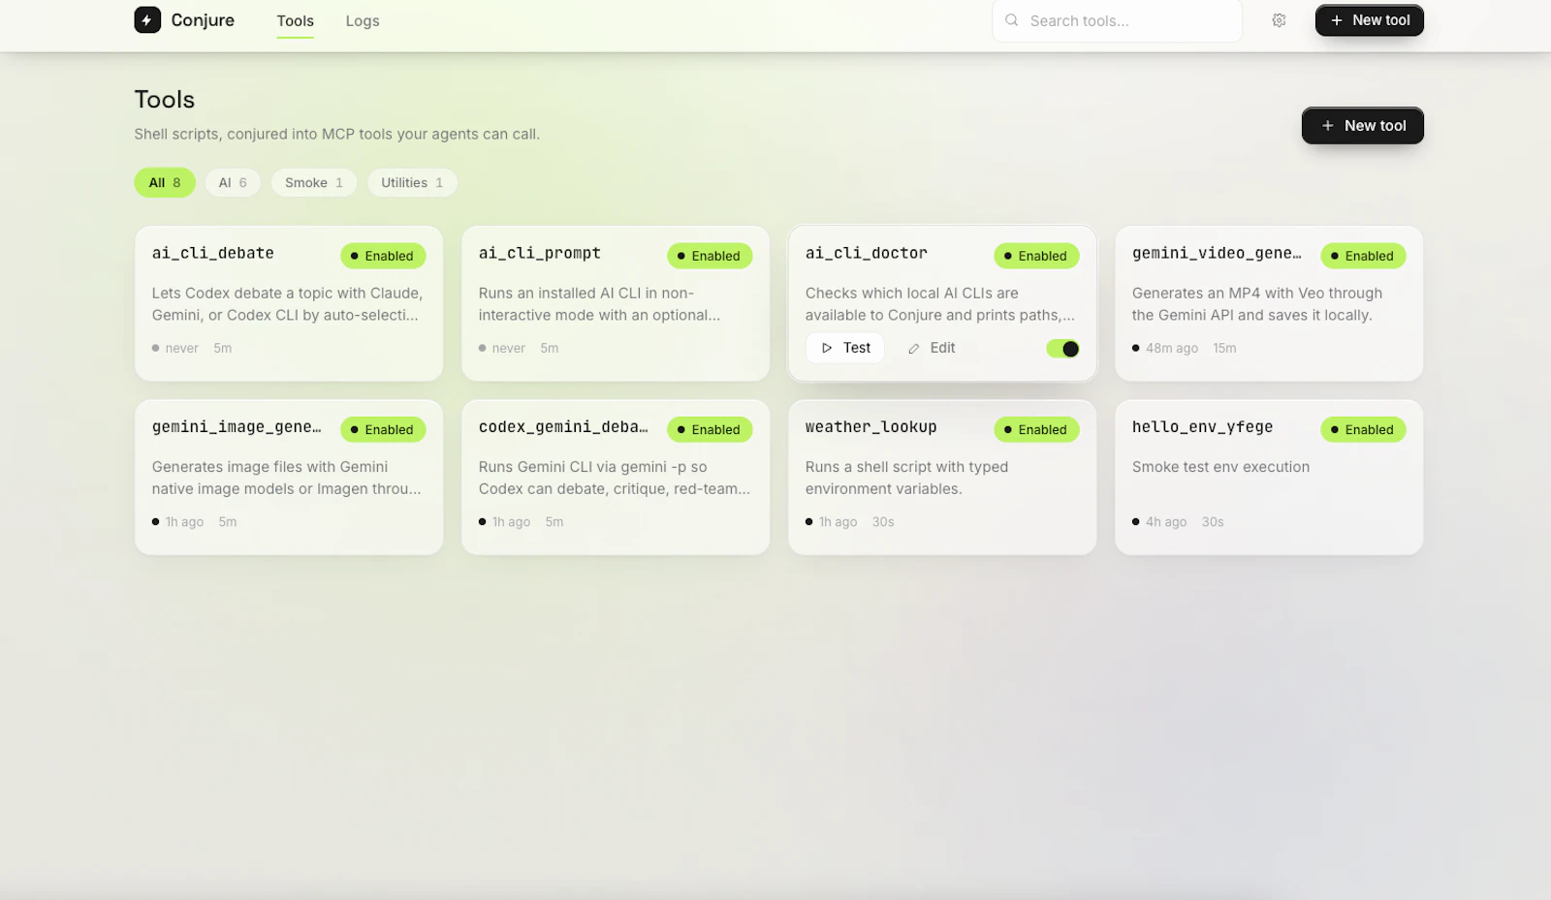This screenshot has width=1551, height=900.
Task: Open the ai_cli_doctor tool title
Action: [x=866, y=253]
